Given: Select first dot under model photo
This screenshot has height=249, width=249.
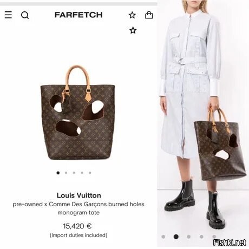Looking at the screenshot, I should click(x=163, y=237).
